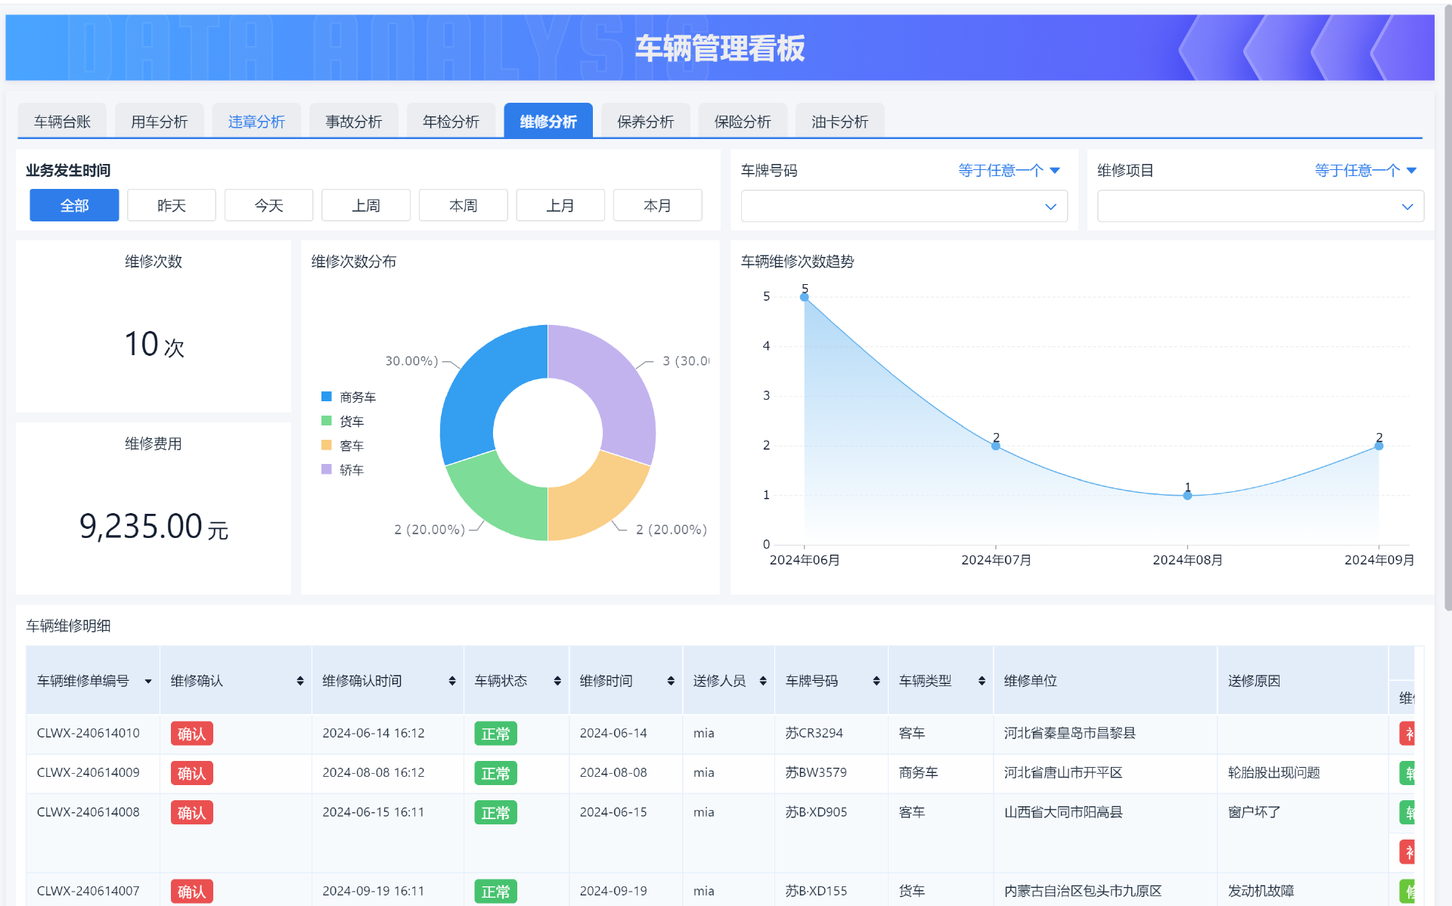The height and width of the screenshot is (906, 1452).
Task: Sort by 送修人员 column icon
Action: click(x=763, y=681)
